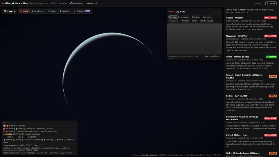Image resolution: width=279 pixels, height=157 pixels.
Task: Open the Contribute GitHub link
Action: tap(76, 3)
